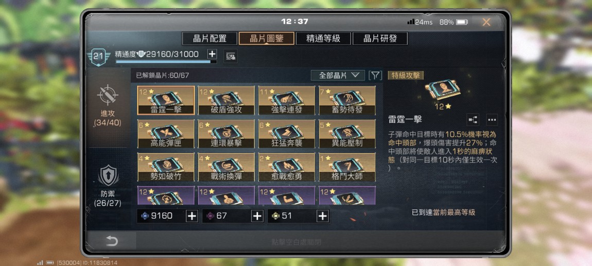Select the 進攻 category icon
Image resolution: width=592 pixels, height=266 pixels.
[108, 95]
